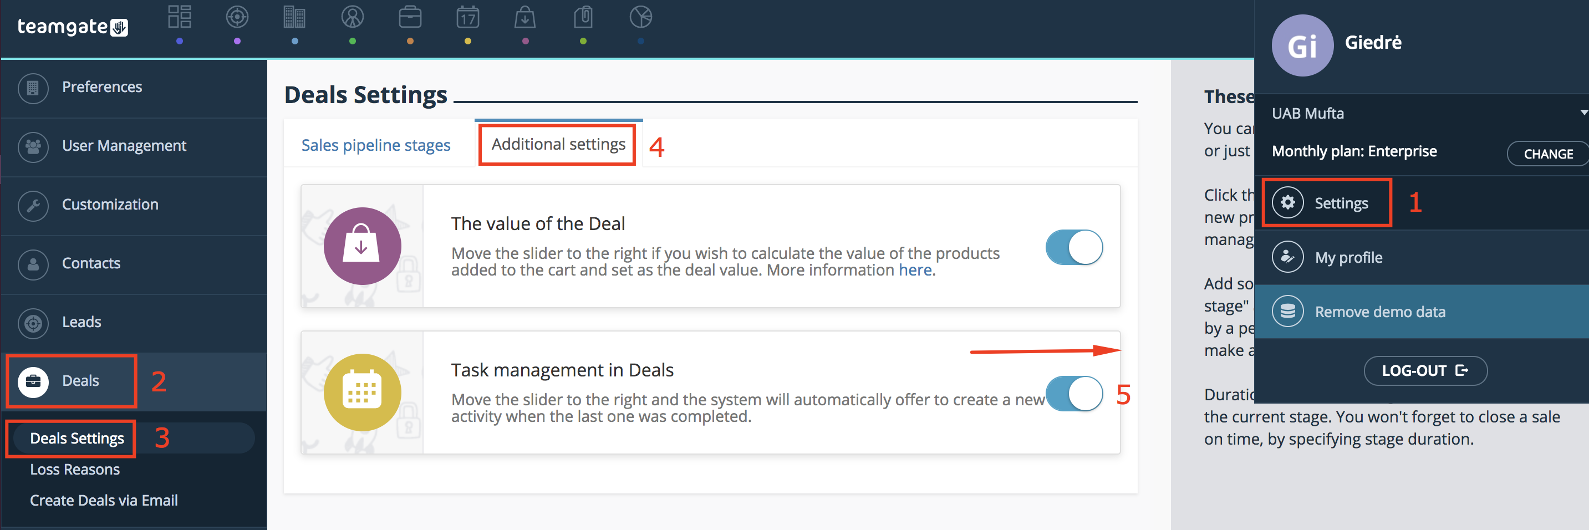Click 'The value of the Deal' title
1589x530 pixels.
point(538,223)
